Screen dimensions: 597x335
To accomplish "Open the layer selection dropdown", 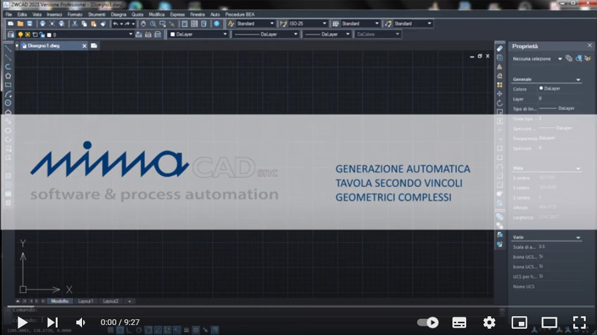I will click(x=131, y=34).
